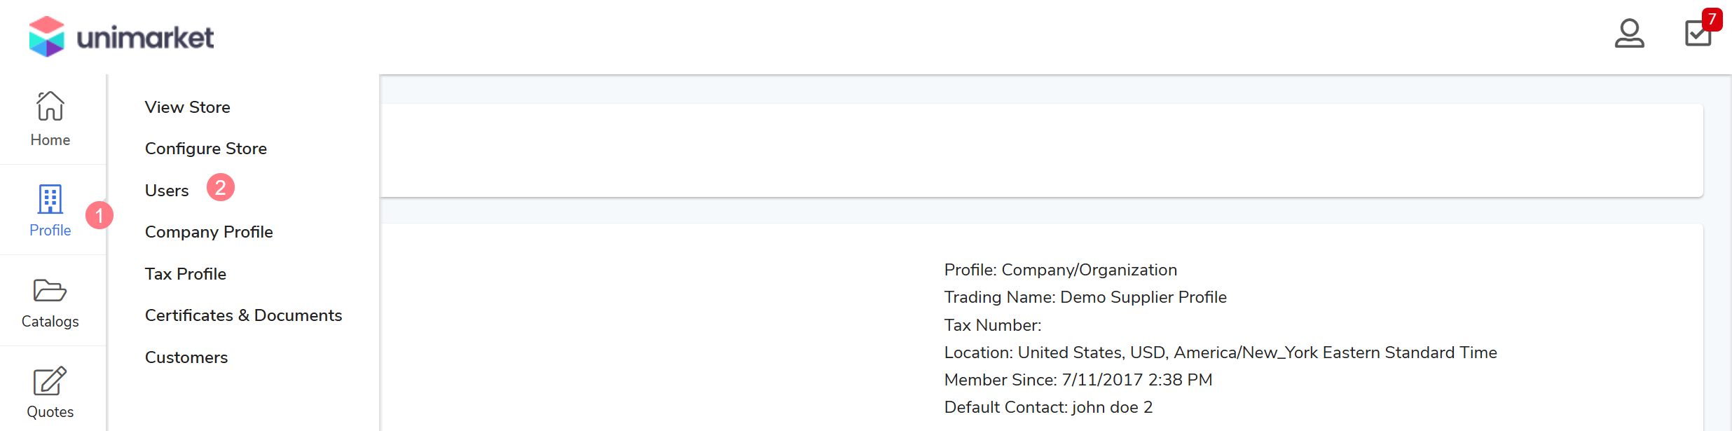Open the user account icon
This screenshot has width=1732, height=431.
(x=1629, y=33)
